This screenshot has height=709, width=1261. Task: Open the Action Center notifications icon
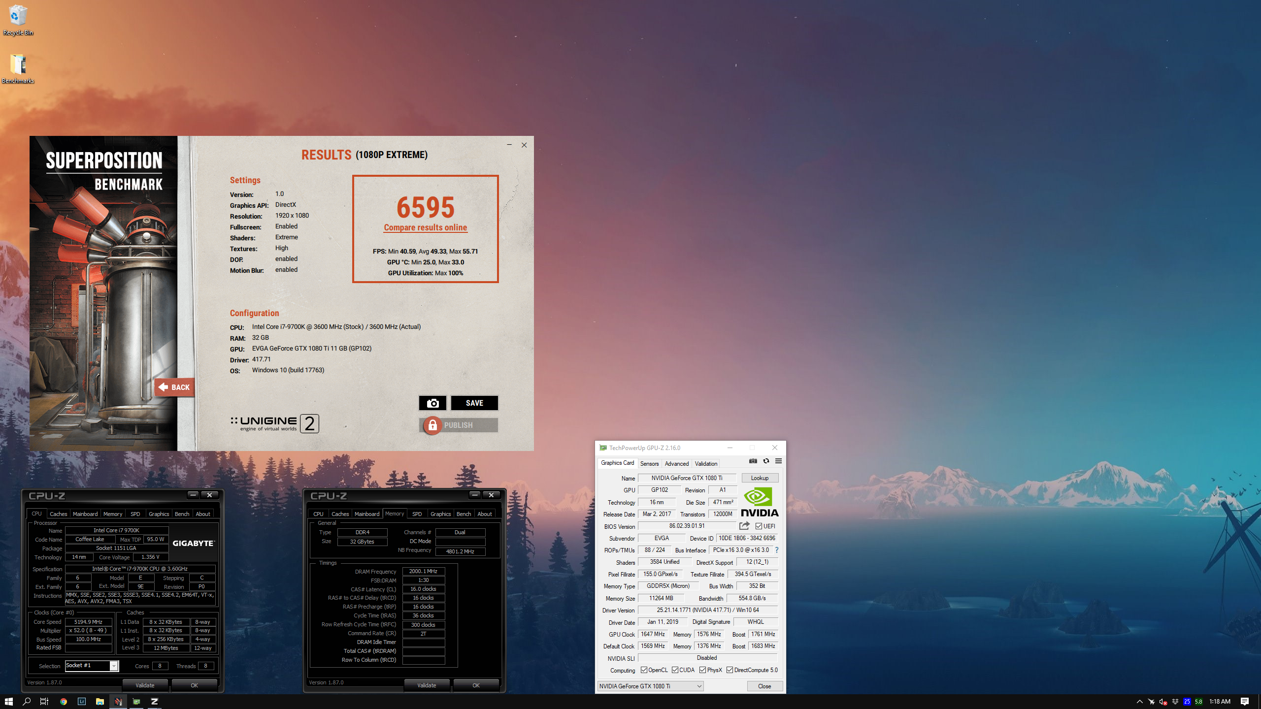click(x=1245, y=702)
